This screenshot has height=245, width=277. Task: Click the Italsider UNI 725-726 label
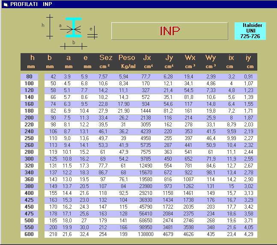[250, 31]
